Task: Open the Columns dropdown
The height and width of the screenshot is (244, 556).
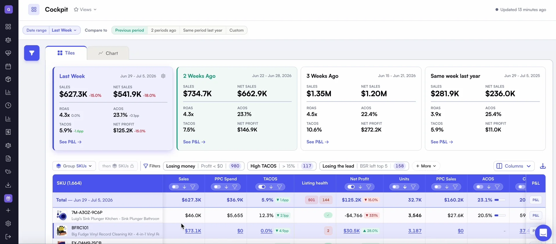Action: pyautogui.click(x=514, y=166)
